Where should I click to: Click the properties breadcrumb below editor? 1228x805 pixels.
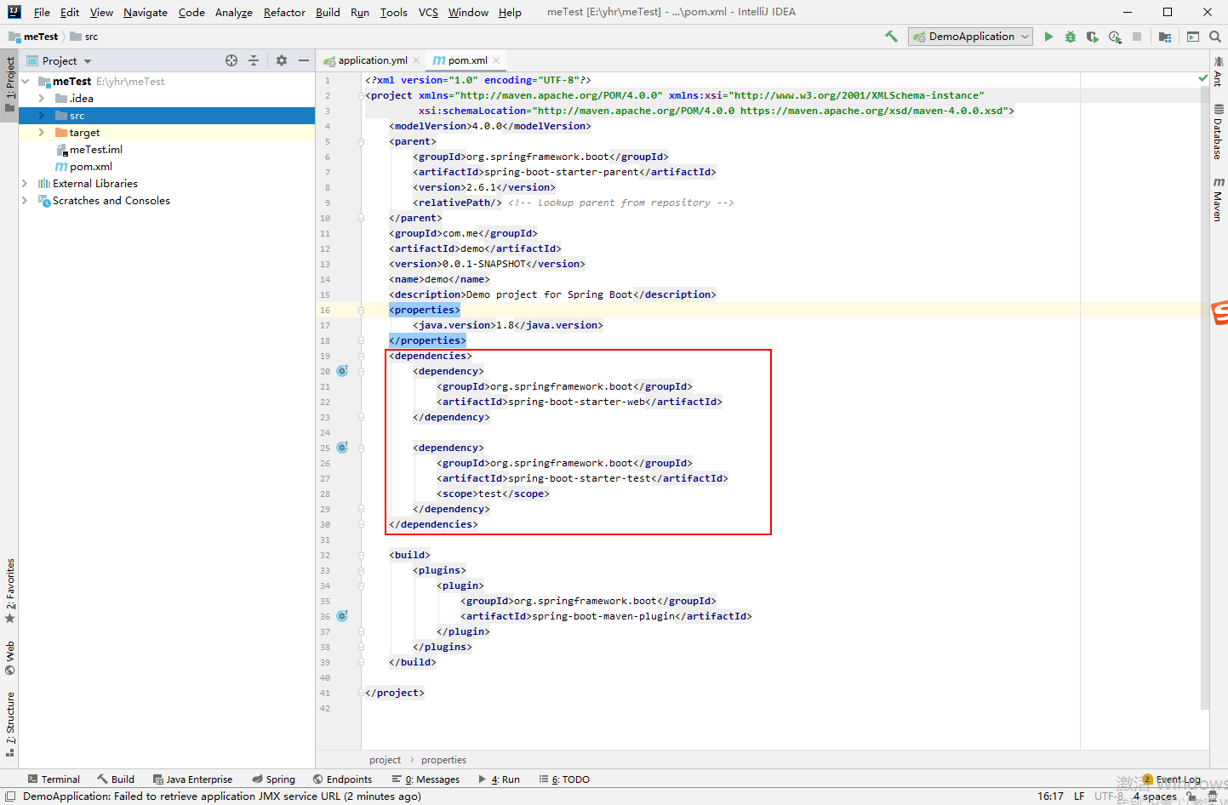tap(443, 760)
